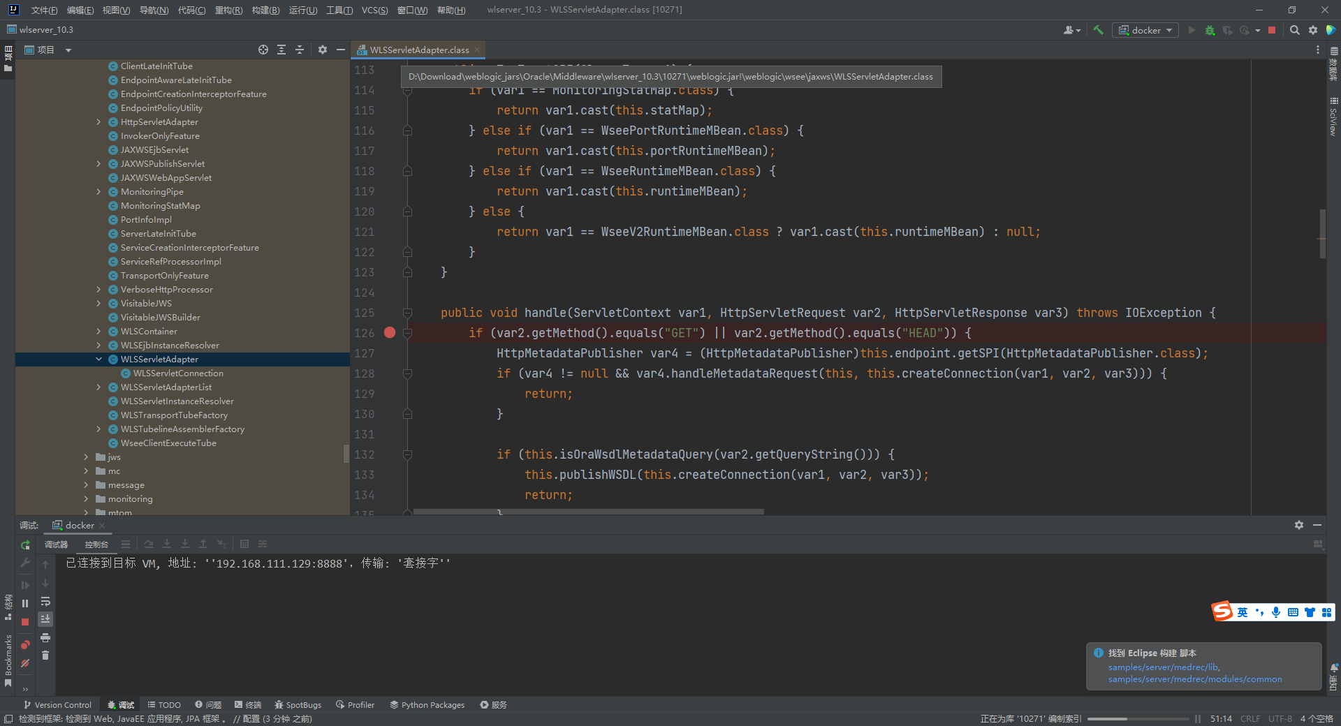Expand the JAXWSPublishServlet tree node
Screen dimensions: 1341x726
pos(98,164)
